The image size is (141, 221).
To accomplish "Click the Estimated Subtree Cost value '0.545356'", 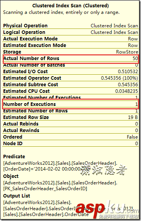I will tap(128, 85).
